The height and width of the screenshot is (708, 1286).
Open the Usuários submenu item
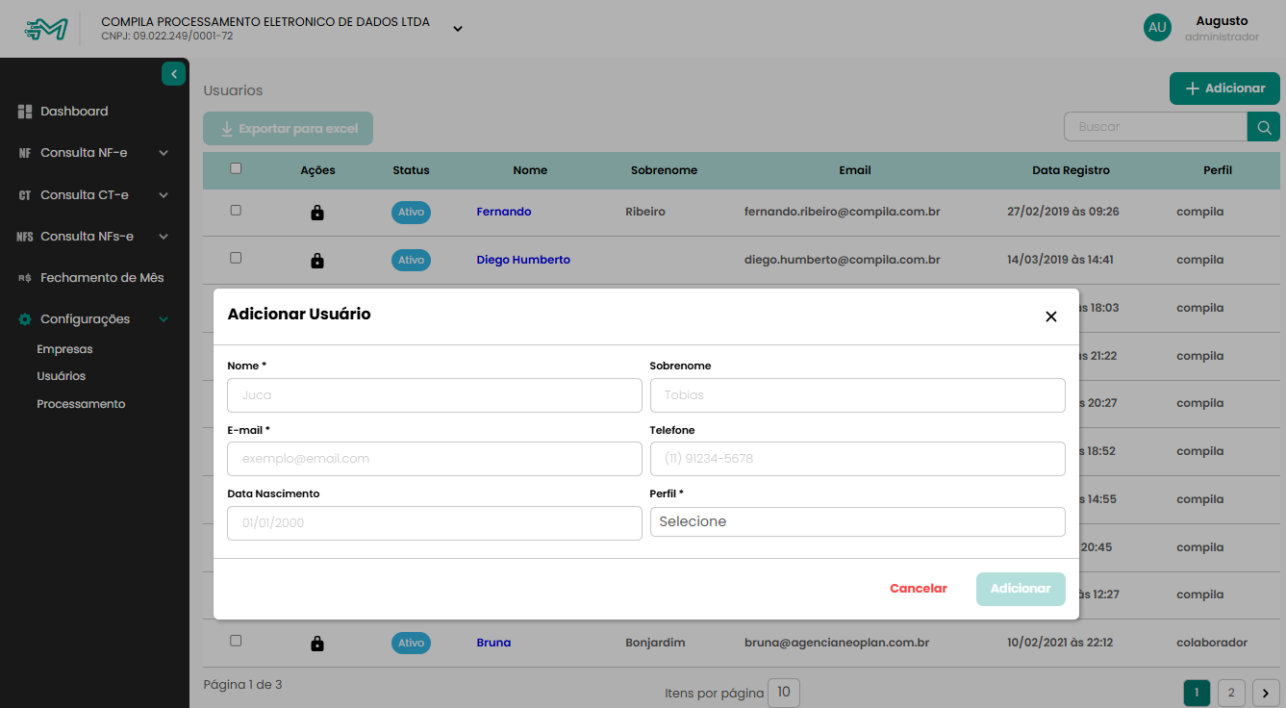pyautogui.click(x=61, y=376)
